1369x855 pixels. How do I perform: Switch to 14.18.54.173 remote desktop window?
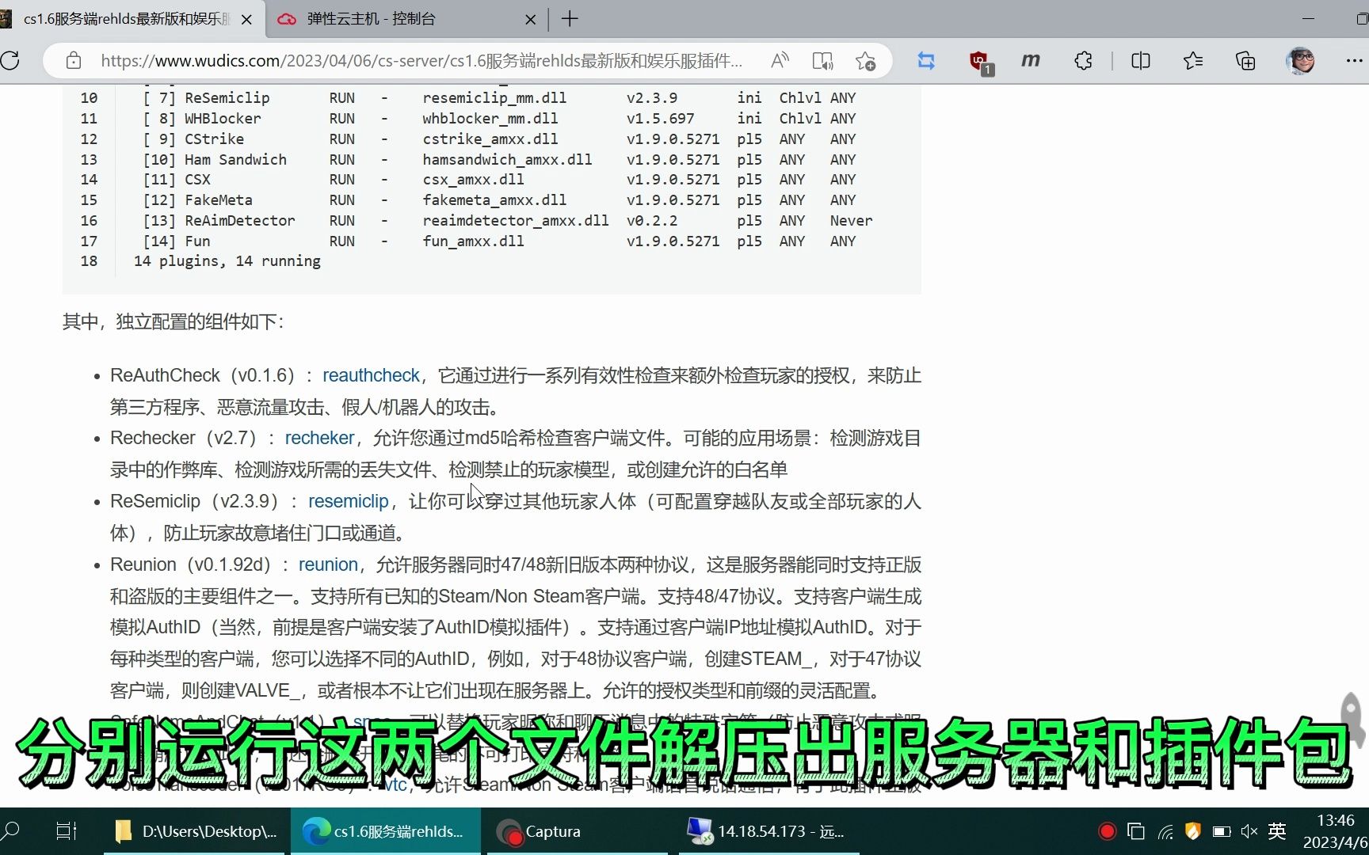(767, 831)
